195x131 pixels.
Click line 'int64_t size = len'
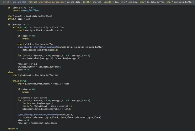tap(19, 19)
